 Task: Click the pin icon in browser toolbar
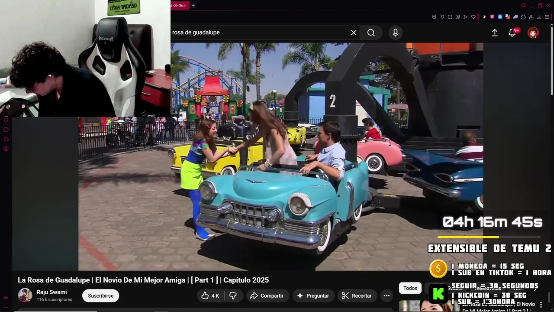442,17
